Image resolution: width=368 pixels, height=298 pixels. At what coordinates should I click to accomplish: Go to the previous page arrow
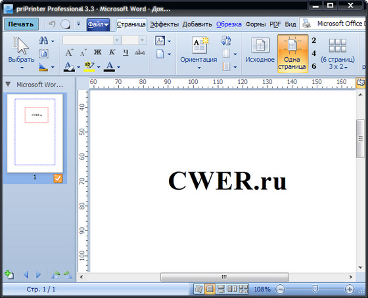click(x=26, y=274)
